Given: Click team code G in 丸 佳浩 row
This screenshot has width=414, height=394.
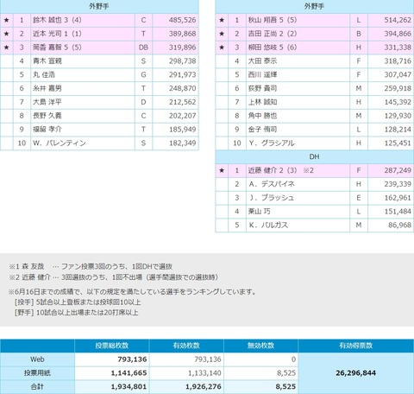Looking at the screenshot, I should (143, 74).
